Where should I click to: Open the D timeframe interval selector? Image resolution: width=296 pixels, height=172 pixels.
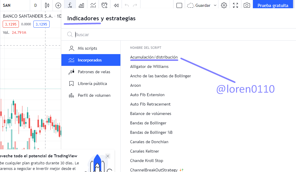35,6
